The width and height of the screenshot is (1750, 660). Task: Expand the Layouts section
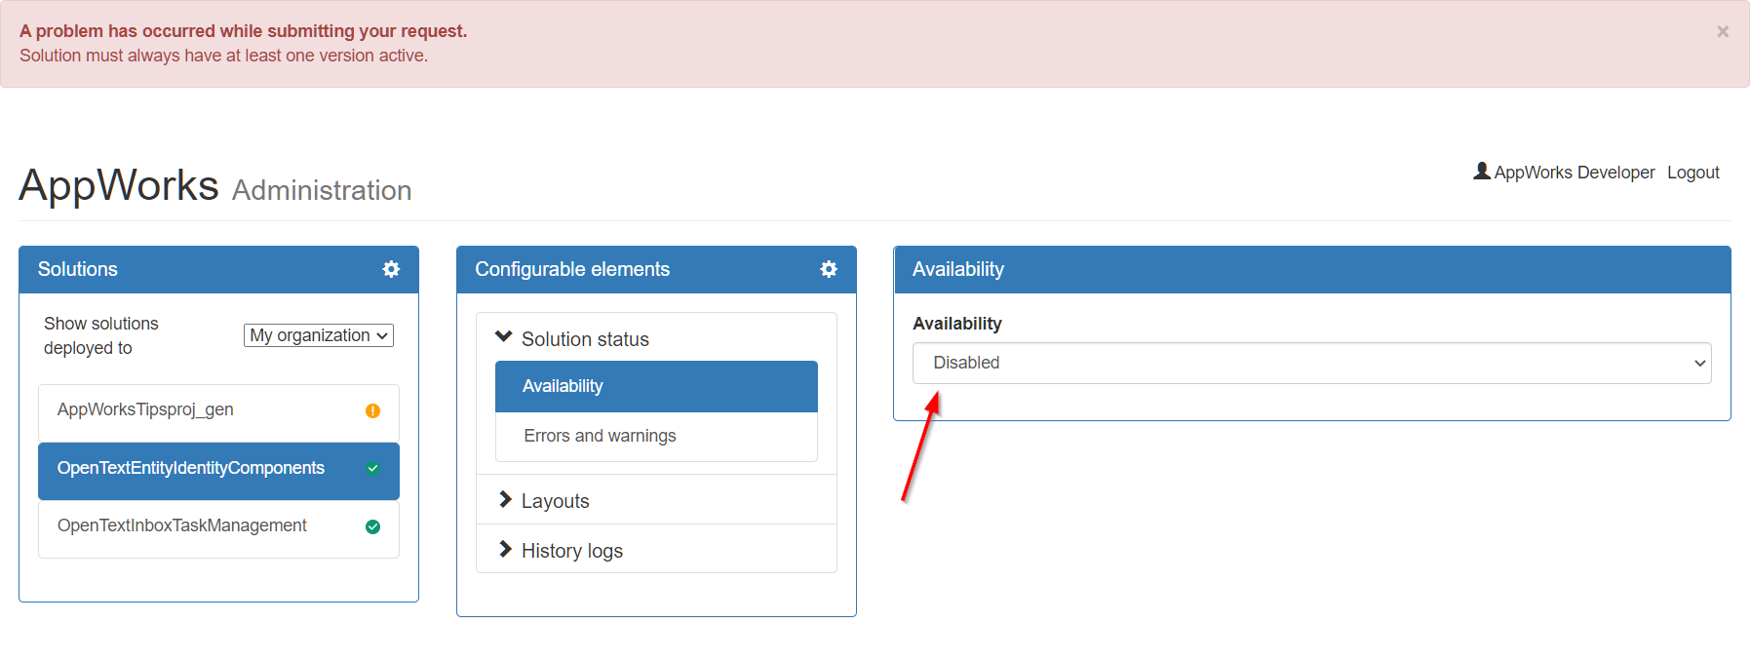tap(656, 500)
